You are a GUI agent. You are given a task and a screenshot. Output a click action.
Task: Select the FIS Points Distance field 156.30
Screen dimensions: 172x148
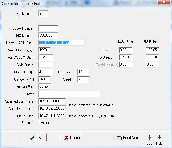152,57
